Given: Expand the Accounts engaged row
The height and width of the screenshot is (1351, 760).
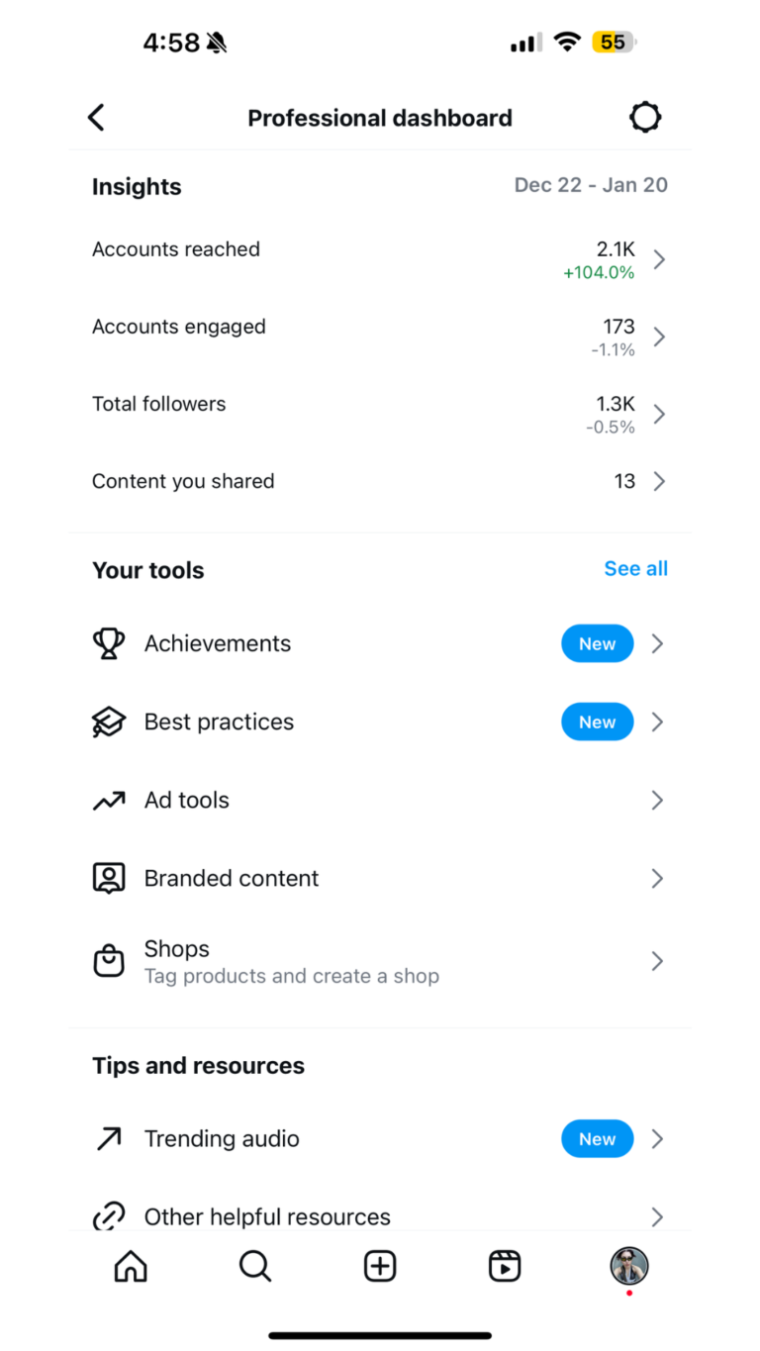Looking at the screenshot, I should pos(658,337).
